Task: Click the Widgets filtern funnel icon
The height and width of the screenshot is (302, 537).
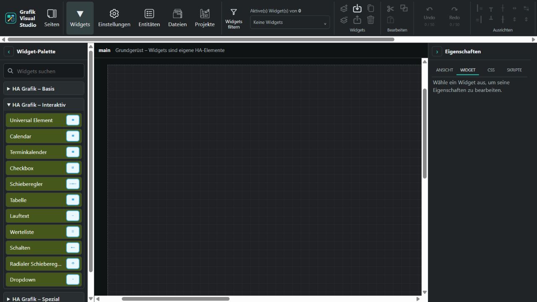Action: (234, 12)
